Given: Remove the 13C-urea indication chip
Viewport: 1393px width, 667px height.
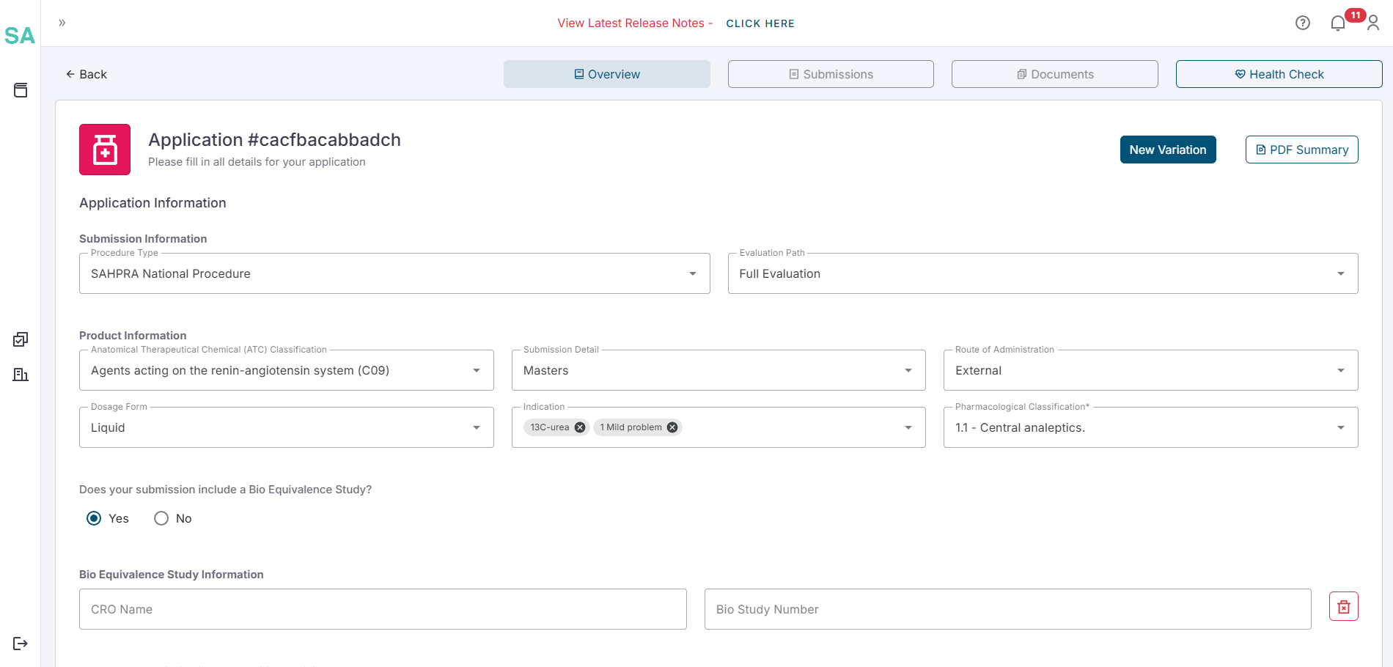Looking at the screenshot, I should (580, 427).
